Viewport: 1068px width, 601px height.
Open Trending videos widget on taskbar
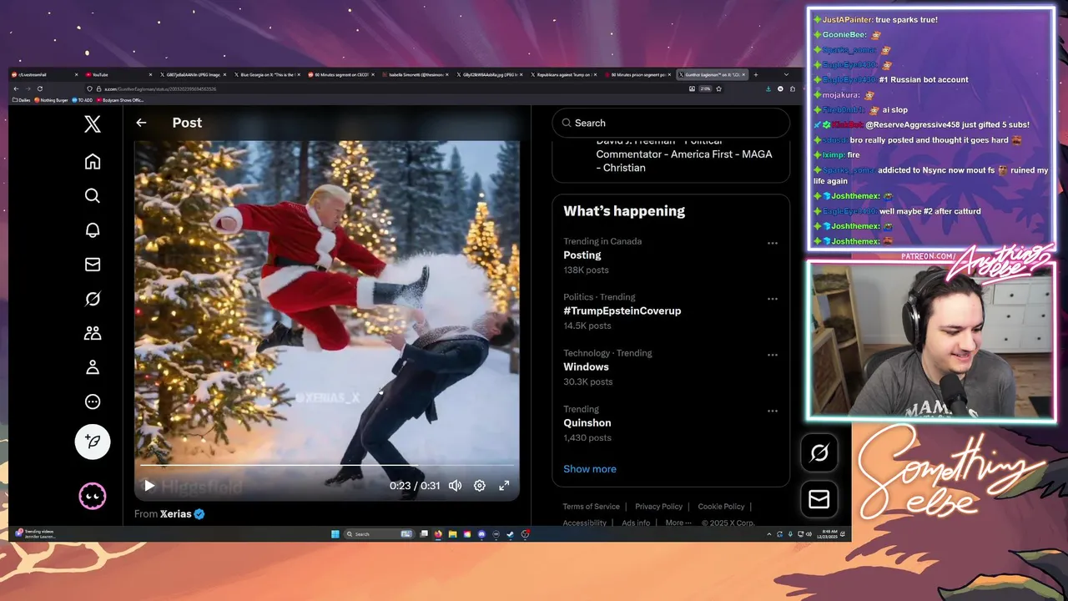coord(38,534)
